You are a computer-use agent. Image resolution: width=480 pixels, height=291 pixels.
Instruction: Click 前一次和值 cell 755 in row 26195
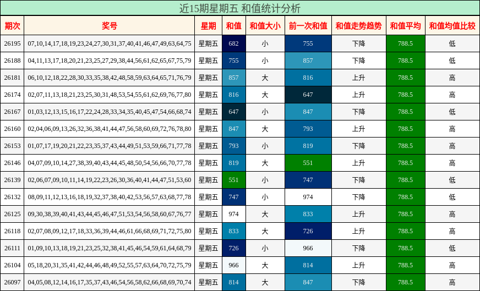coord(308,43)
